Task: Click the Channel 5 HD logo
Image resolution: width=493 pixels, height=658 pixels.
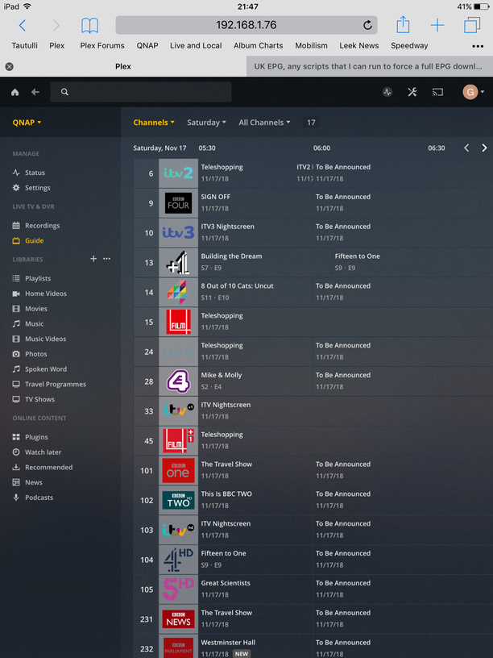Action: (178, 589)
